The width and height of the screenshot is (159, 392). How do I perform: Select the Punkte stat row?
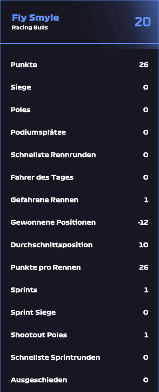(x=79, y=65)
